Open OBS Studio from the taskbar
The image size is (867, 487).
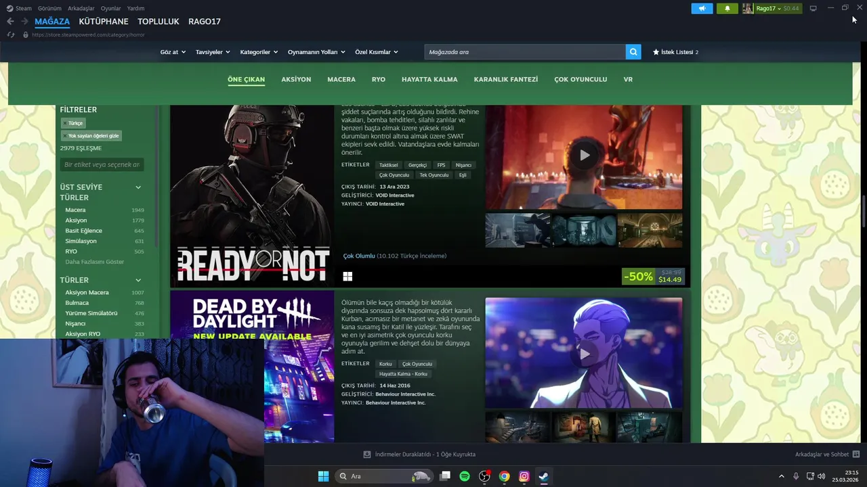click(484, 476)
